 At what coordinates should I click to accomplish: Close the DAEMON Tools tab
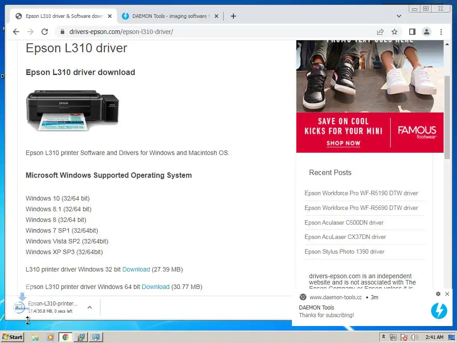click(x=216, y=16)
